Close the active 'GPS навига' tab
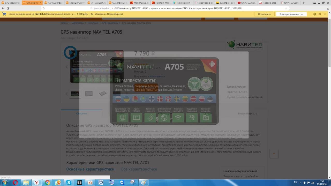This screenshot has height=186, width=331. pyautogui.click(x=41, y=3)
